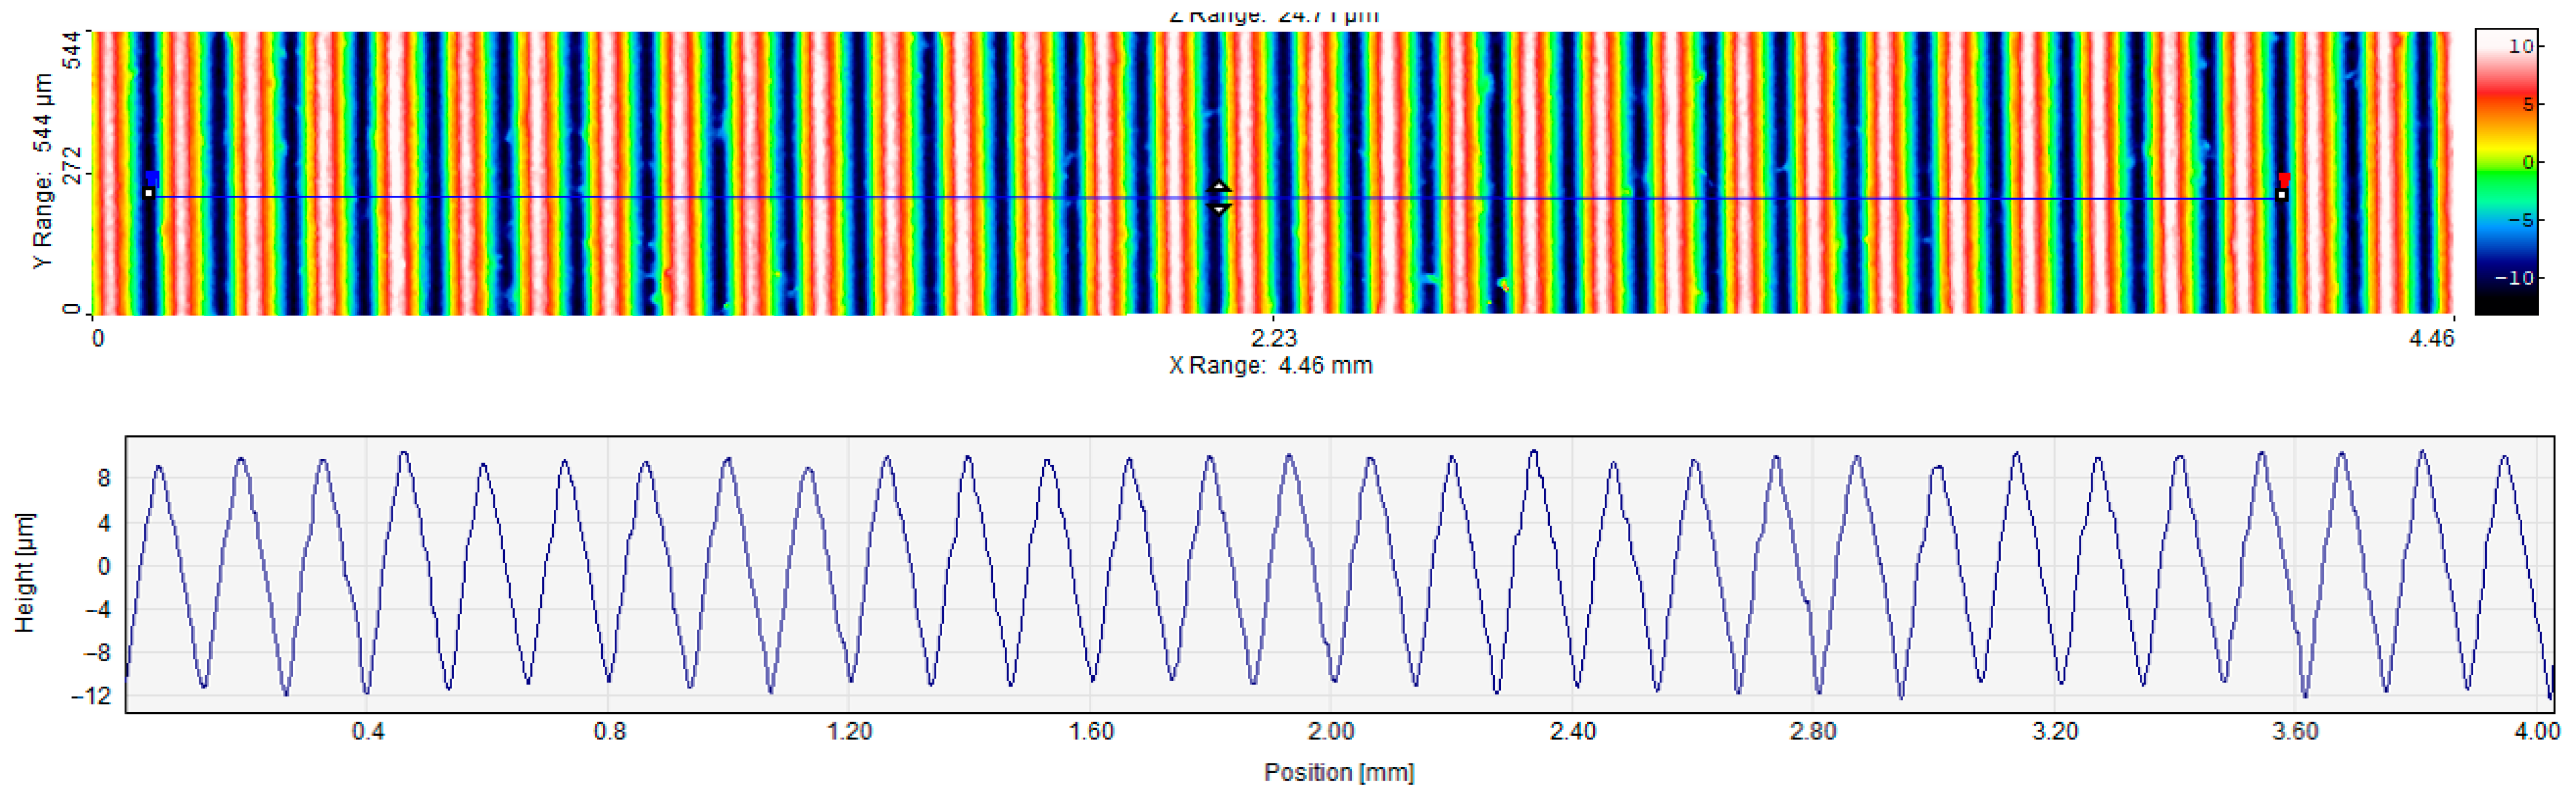Click the "1.20" position tick label

tap(850, 731)
